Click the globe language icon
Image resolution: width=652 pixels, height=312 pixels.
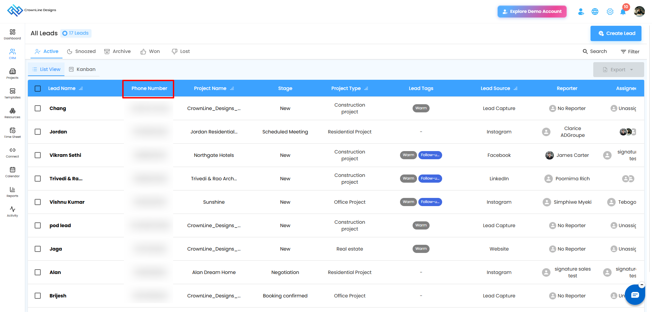pos(595,12)
